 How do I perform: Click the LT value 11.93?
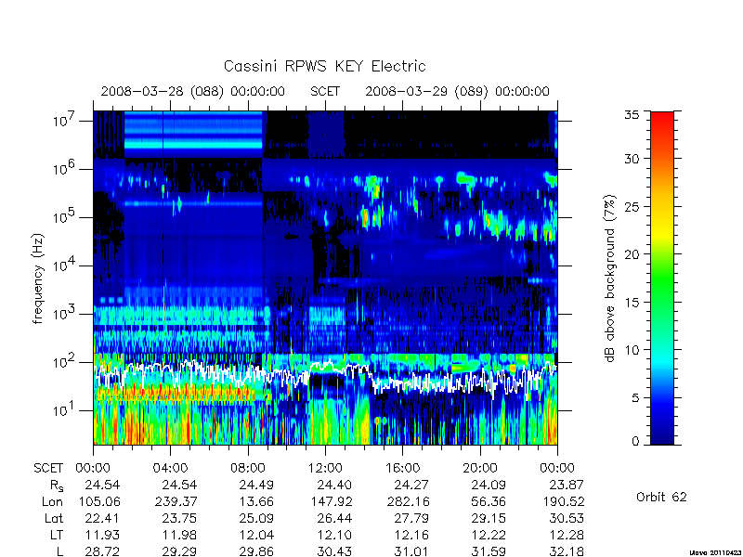pyautogui.click(x=102, y=535)
